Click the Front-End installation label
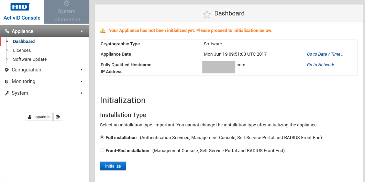Viewport: 365px width, 182px height. click(127, 151)
